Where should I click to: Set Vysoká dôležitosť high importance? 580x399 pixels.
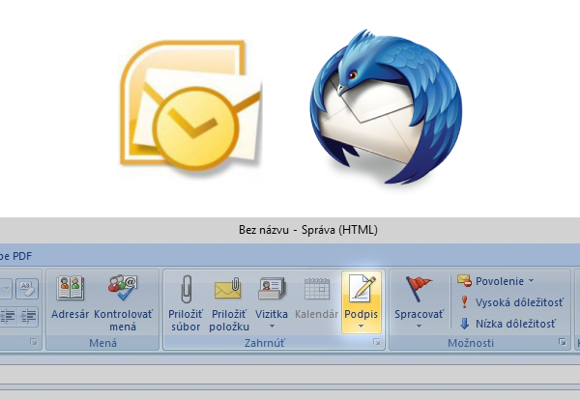coord(512,302)
